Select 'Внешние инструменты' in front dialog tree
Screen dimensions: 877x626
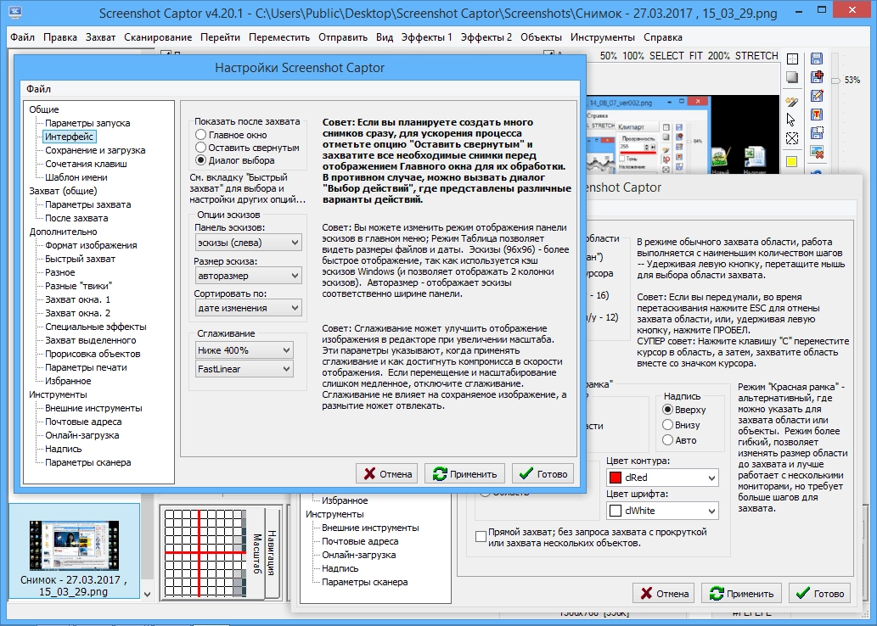coord(93,408)
